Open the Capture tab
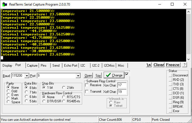This screenshot has width=192, height=123. tap(32, 66)
